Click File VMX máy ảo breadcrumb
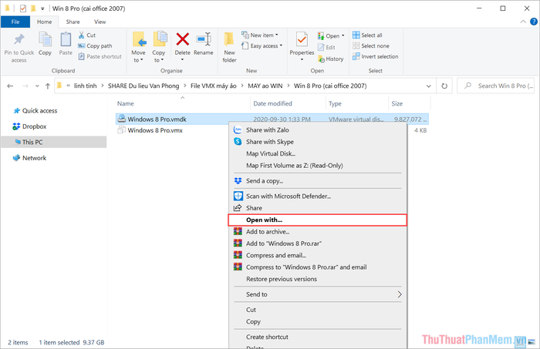 [214, 86]
